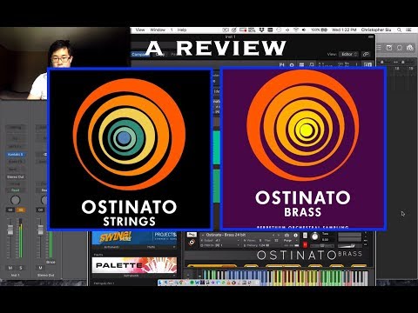Image resolution: width=418 pixels, height=313 pixels.
Task: Open the Stereo Out output slot on Inst 1
Action: pyautogui.click(x=16, y=176)
